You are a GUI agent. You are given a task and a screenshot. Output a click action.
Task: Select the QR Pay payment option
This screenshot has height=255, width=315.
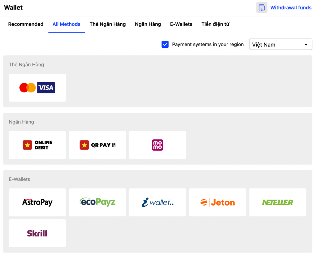coord(97,145)
